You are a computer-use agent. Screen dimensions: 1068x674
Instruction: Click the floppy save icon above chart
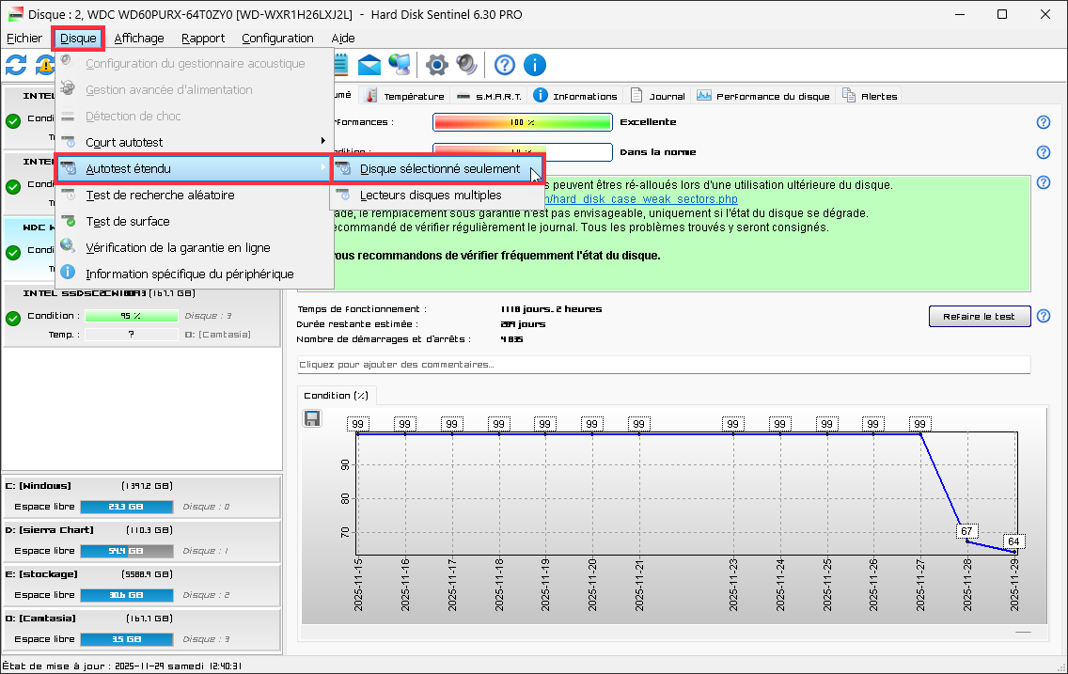(312, 418)
